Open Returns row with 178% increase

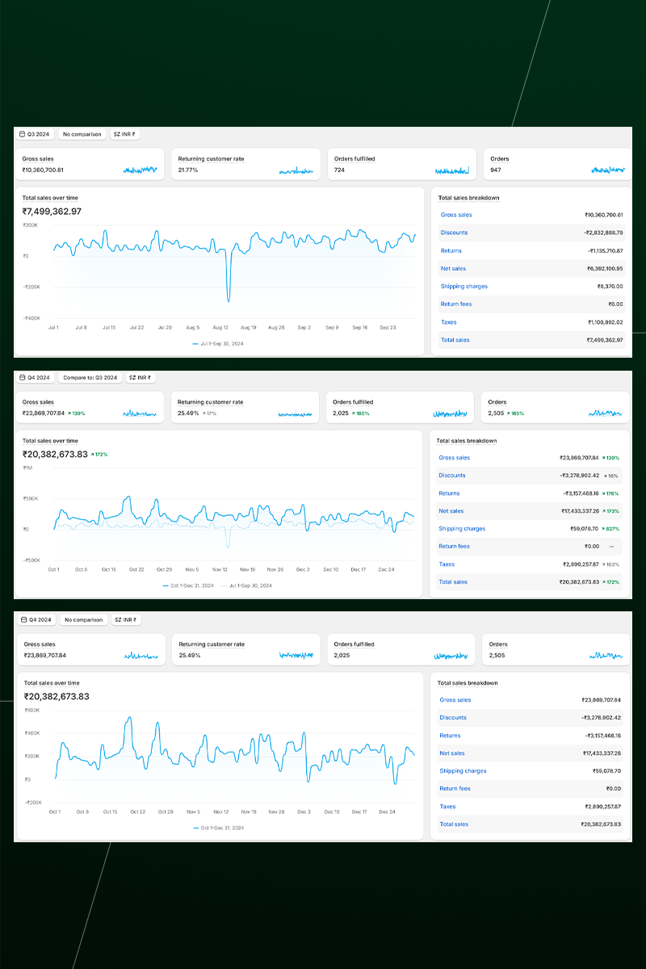pos(449,493)
